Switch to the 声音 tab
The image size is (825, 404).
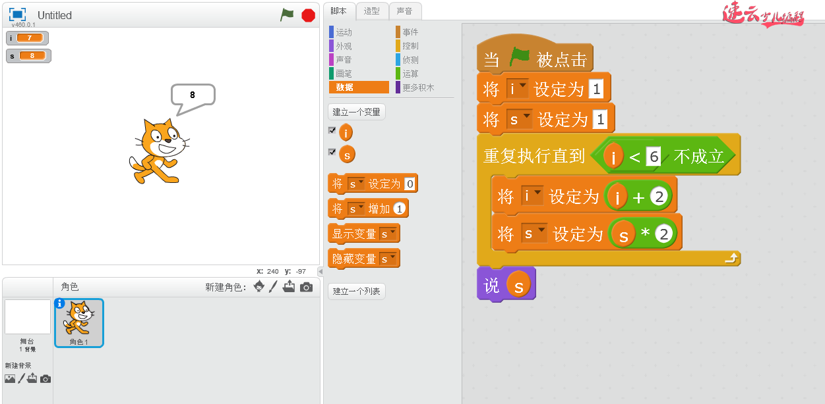point(406,11)
